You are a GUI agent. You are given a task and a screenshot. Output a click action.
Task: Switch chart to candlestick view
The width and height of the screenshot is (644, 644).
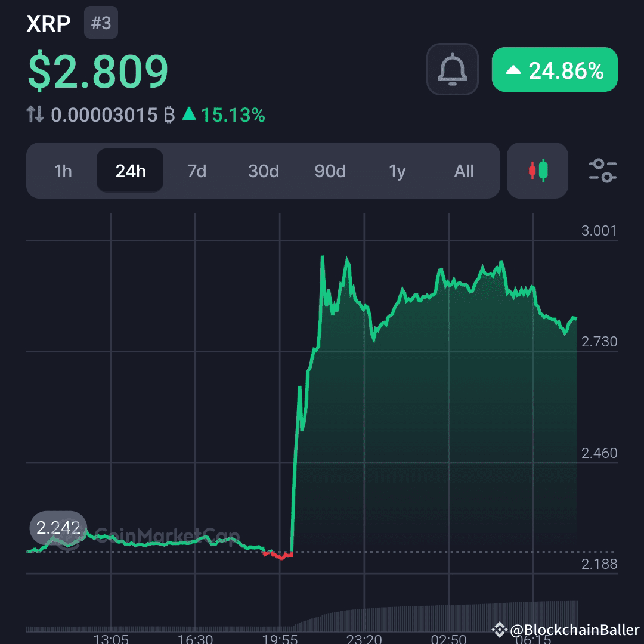point(537,171)
